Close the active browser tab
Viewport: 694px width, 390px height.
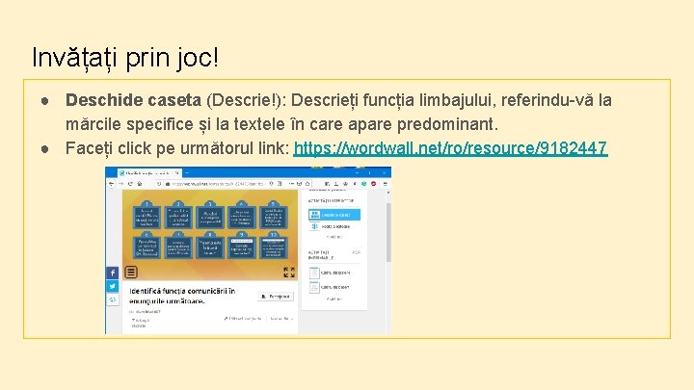(x=177, y=173)
